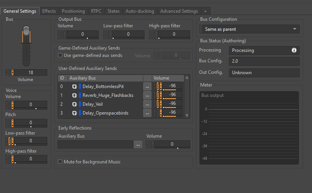312x193 pixels.
Task: Click RTPC indicator beside Voice Low-pass filter
Action: 13,141
